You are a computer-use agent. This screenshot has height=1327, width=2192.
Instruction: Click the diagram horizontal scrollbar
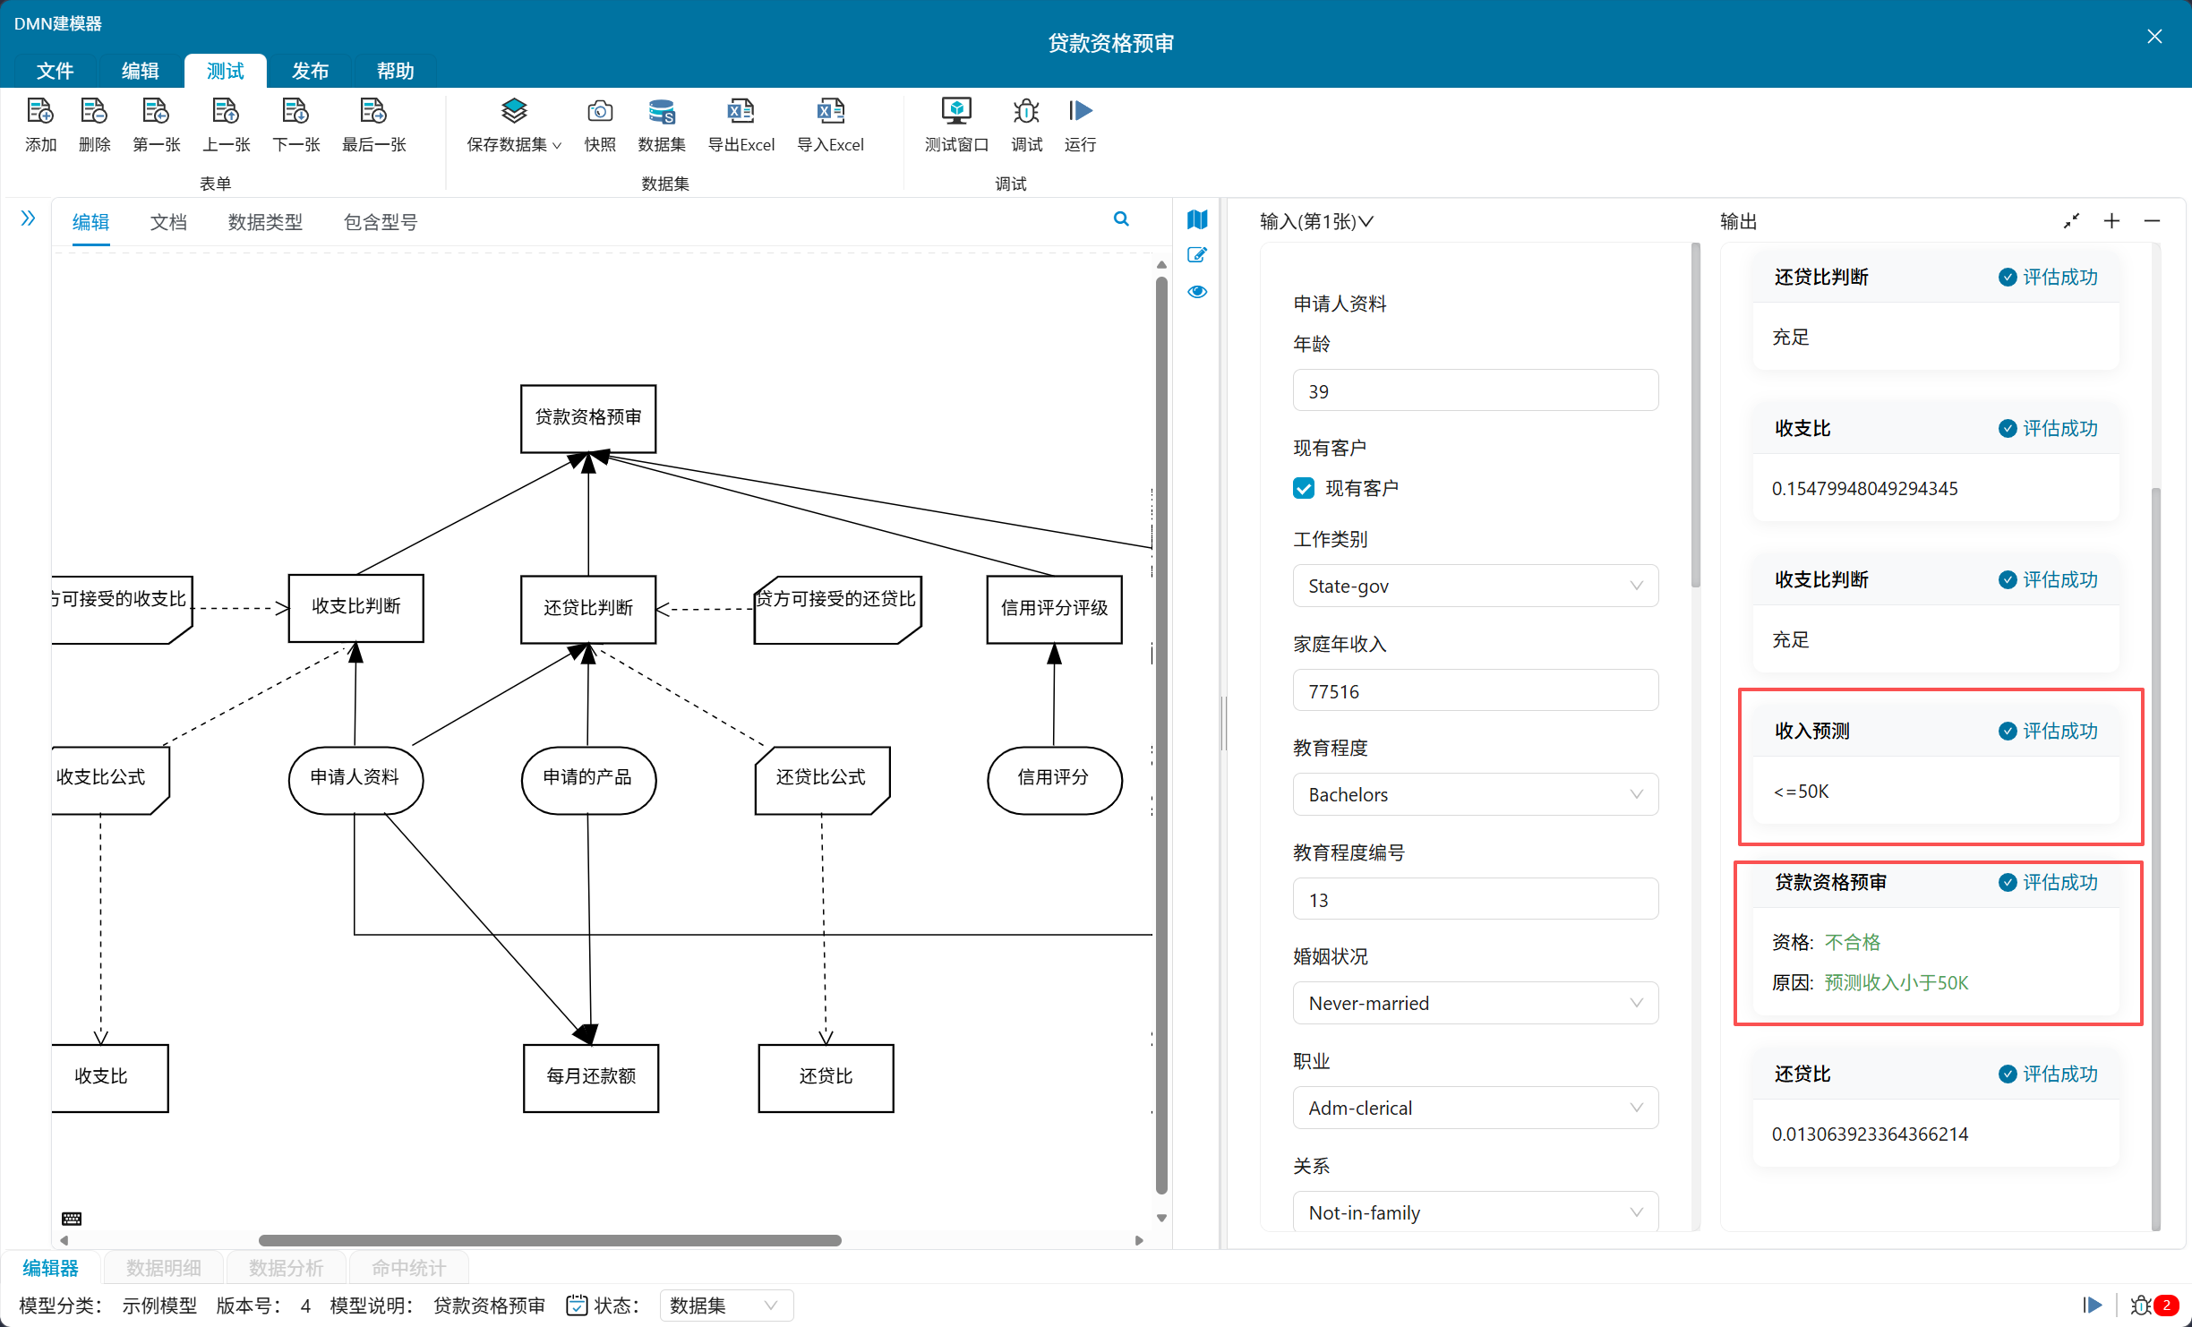(550, 1240)
